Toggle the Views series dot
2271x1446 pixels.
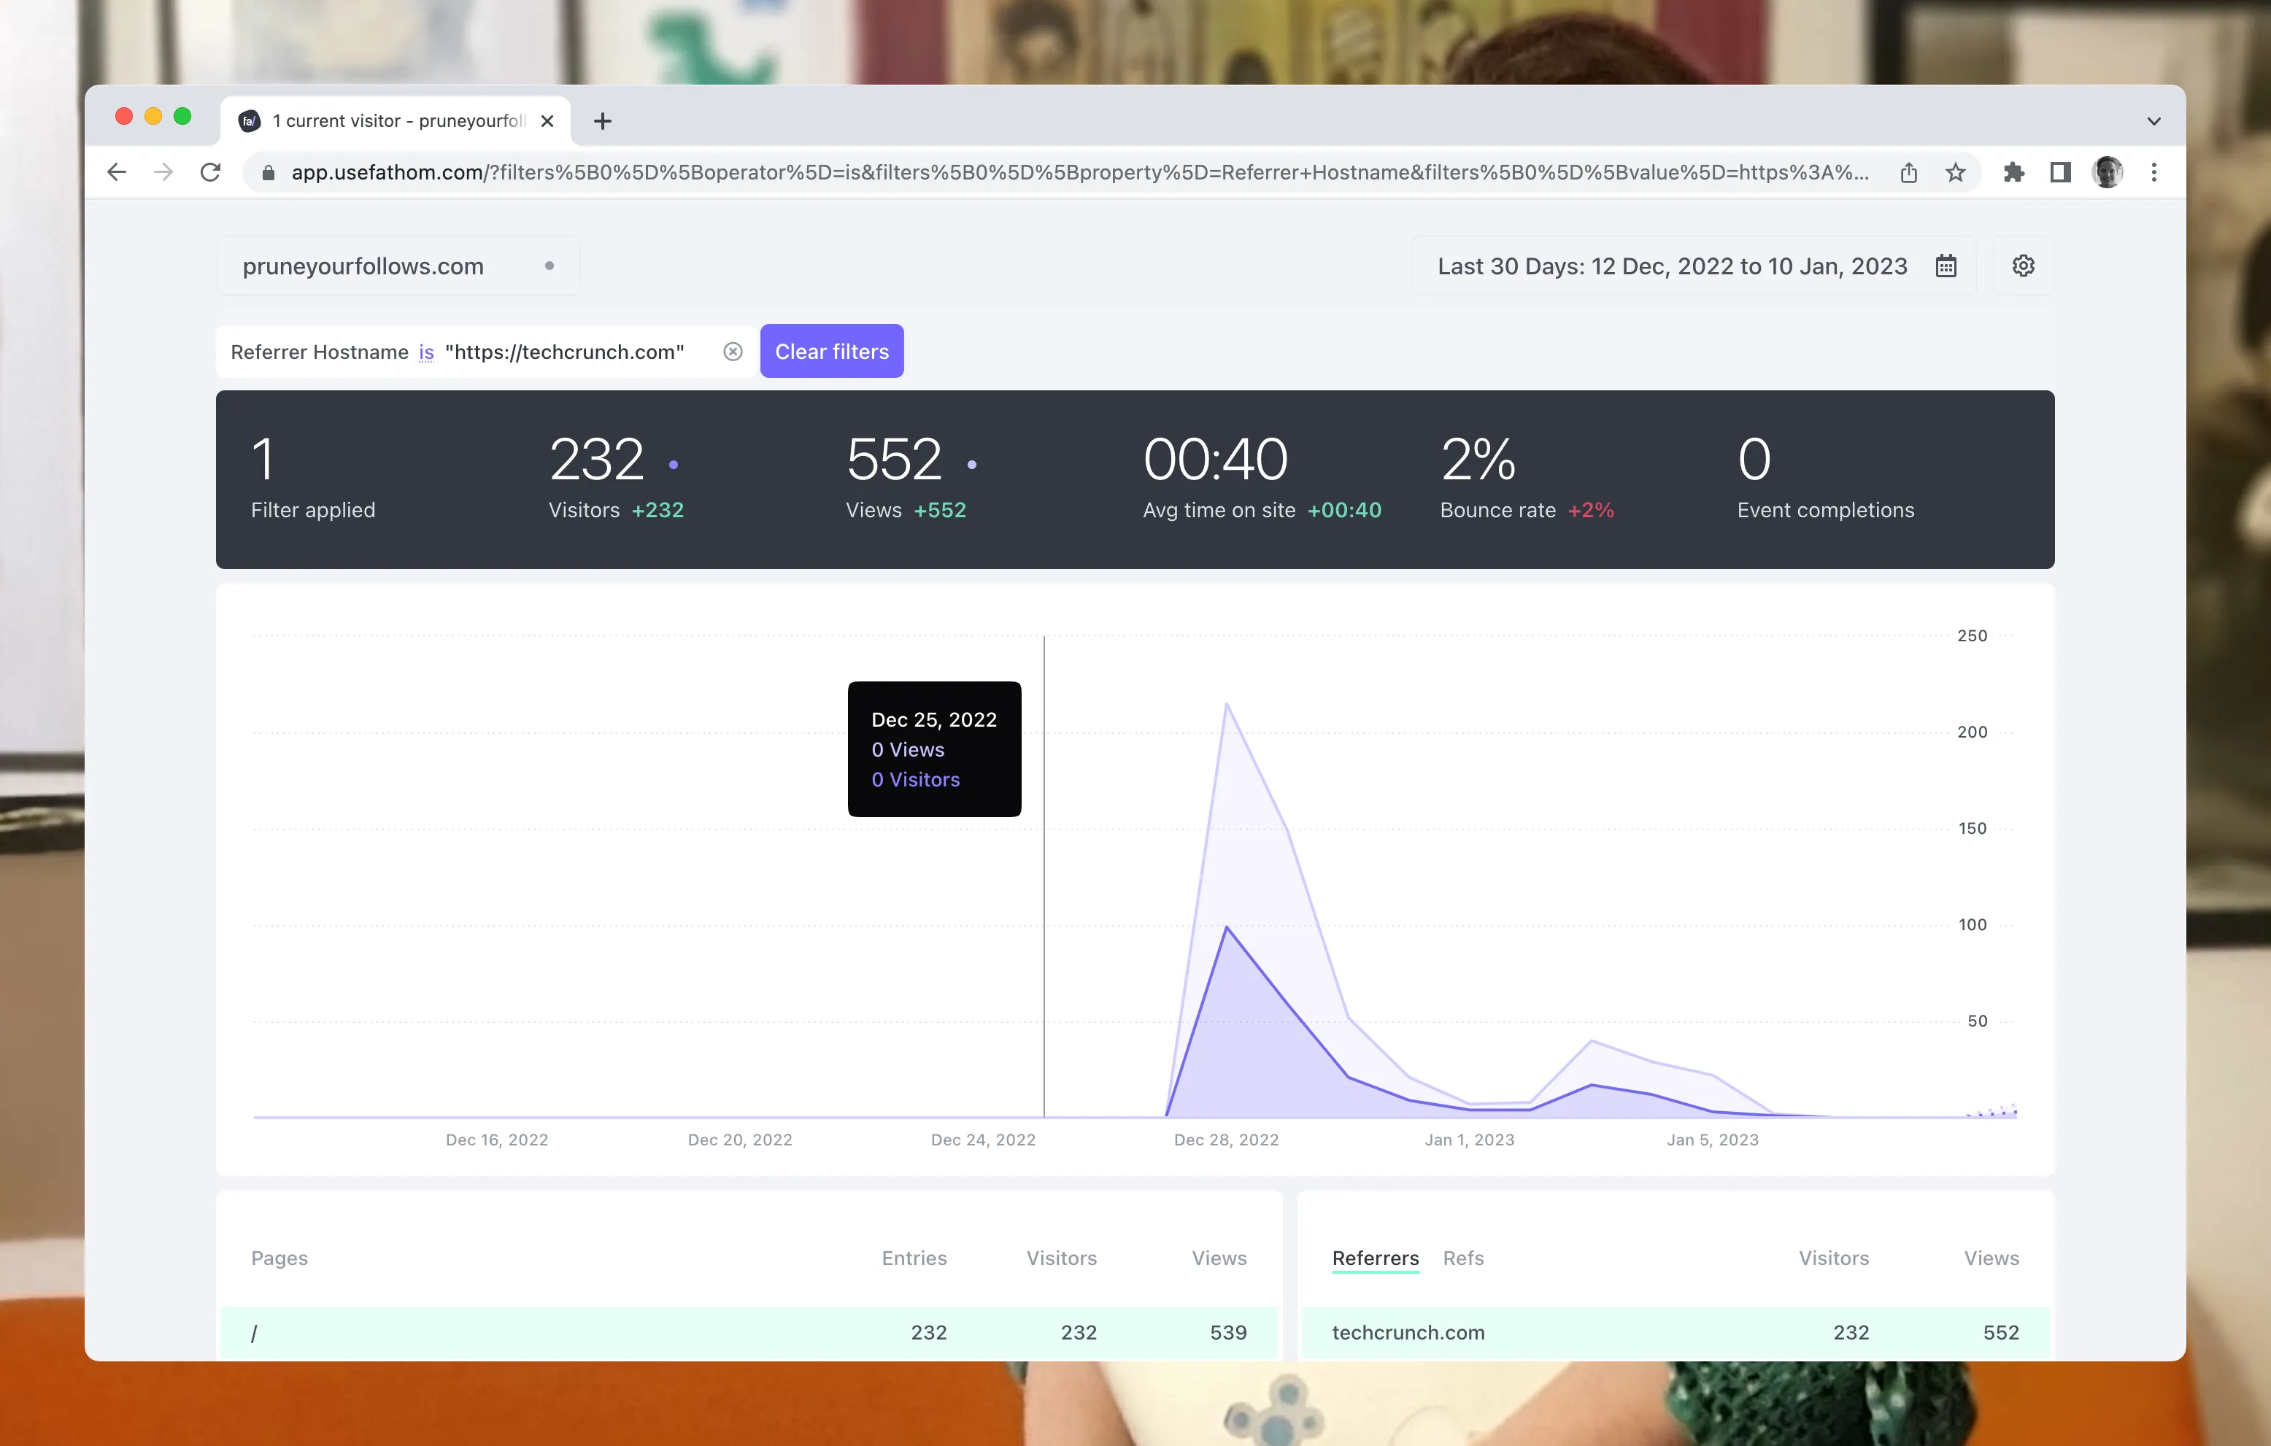pyautogui.click(x=971, y=465)
